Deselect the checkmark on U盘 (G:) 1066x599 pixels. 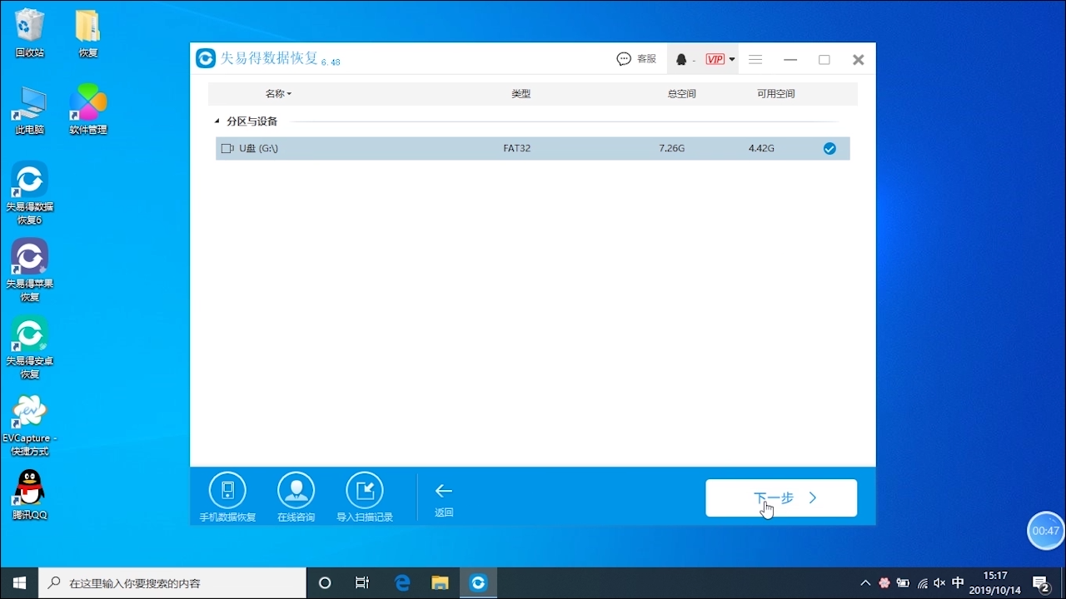click(x=829, y=148)
